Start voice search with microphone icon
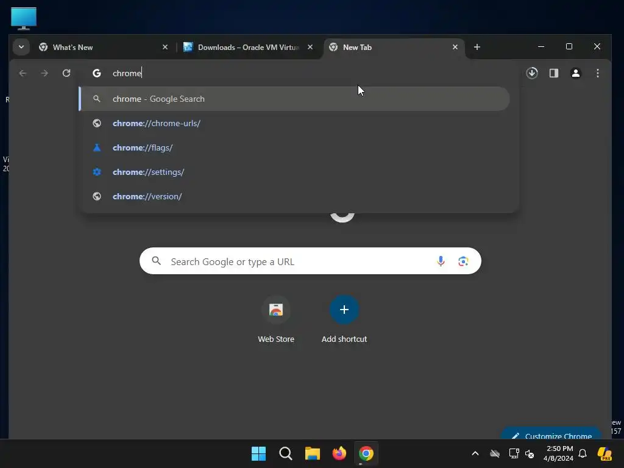The width and height of the screenshot is (624, 468). point(441,261)
